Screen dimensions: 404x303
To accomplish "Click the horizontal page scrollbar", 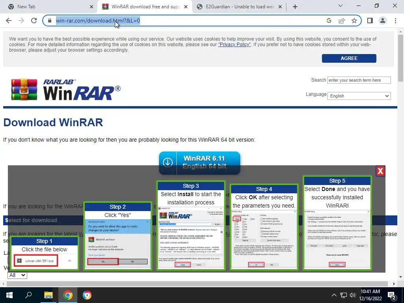I will (x=197, y=284).
